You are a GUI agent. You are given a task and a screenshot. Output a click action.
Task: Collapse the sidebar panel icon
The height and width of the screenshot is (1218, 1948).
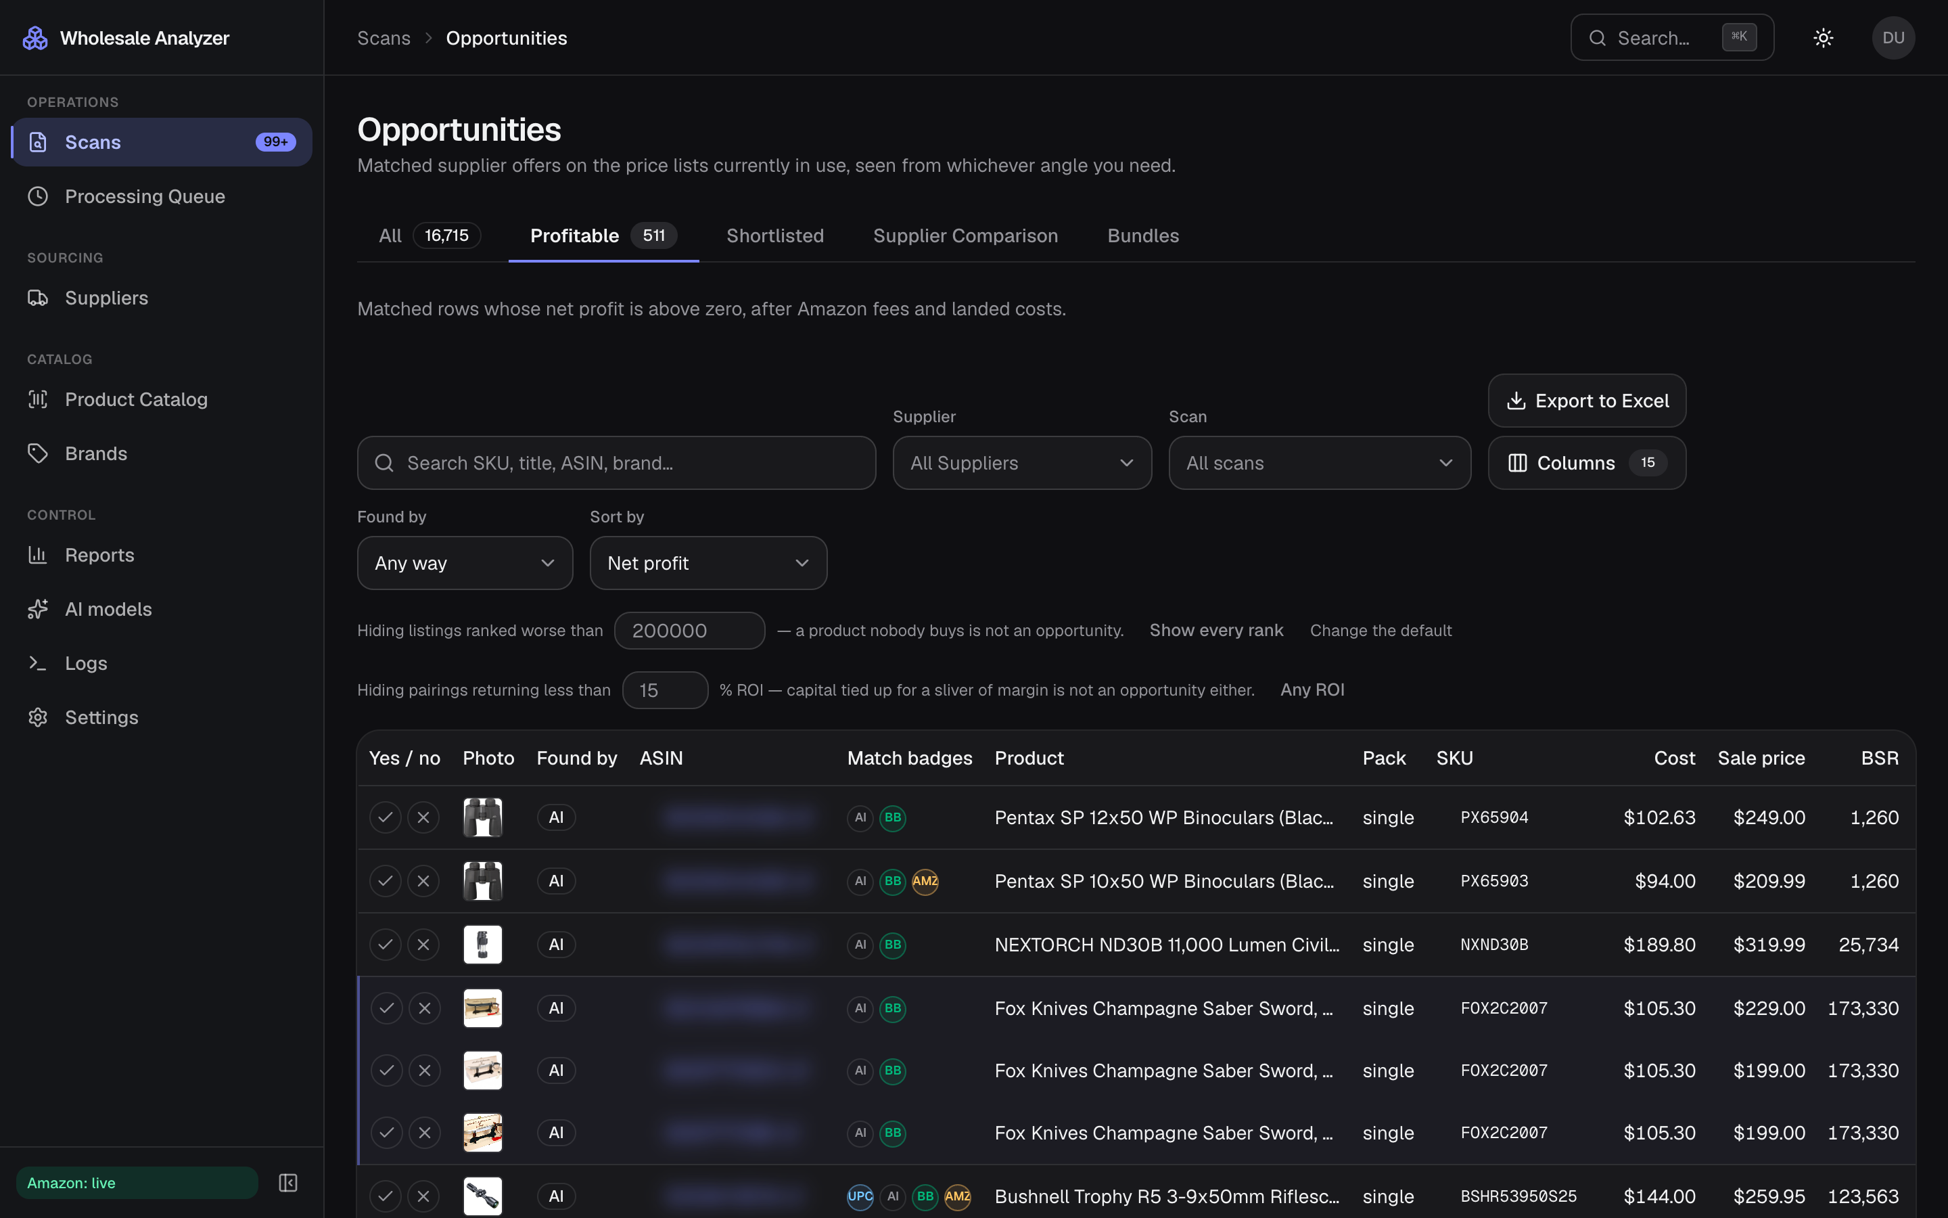288,1183
